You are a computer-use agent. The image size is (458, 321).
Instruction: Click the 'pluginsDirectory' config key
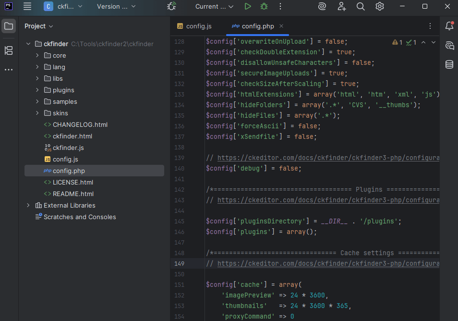(271, 222)
